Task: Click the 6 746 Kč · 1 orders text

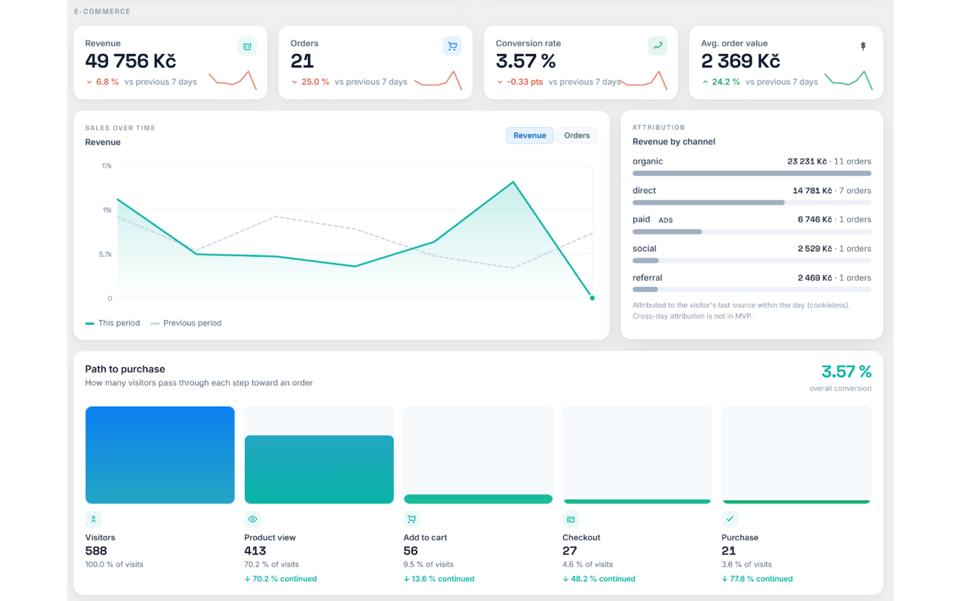Action: pyautogui.click(x=835, y=219)
